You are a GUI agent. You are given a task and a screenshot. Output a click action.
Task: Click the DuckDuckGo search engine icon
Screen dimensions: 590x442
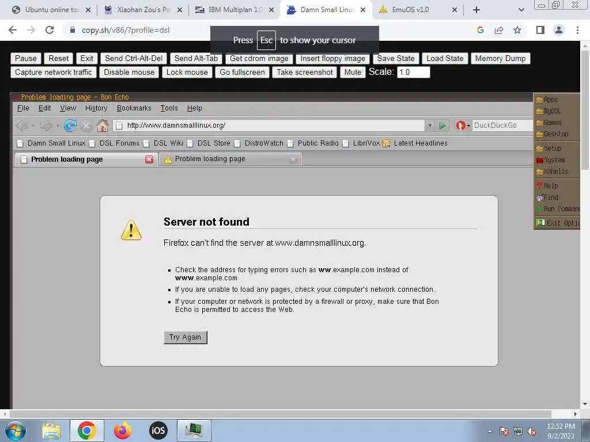tap(460, 125)
